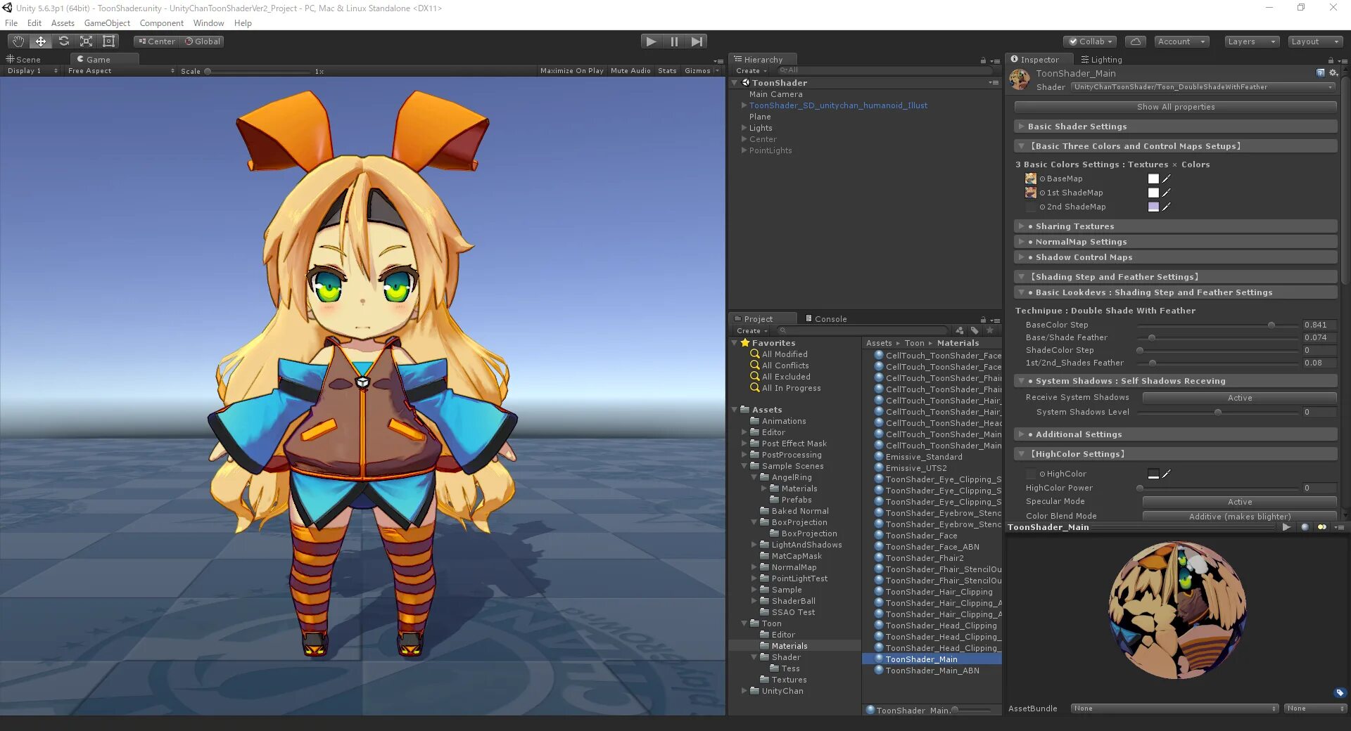The height and width of the screenshot is (731, 1351).
Task: Open the GameObject menu
Action: 107,23
